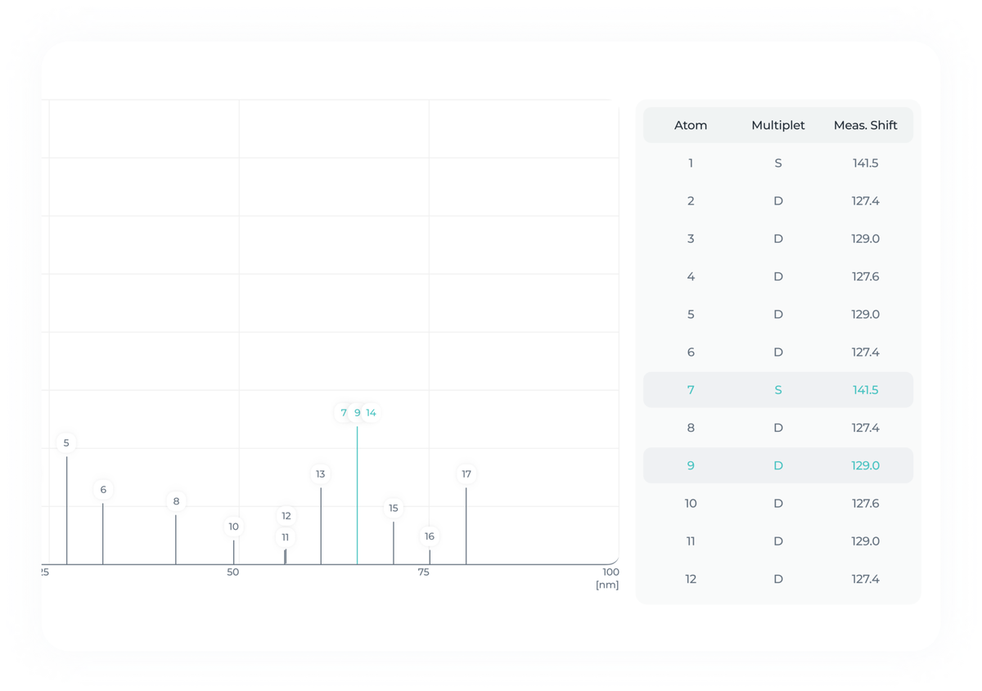The width and height of the screenshot is (982, 691).
Task: Select peak marker 15 in the spectrum
Action: [394, 509]
